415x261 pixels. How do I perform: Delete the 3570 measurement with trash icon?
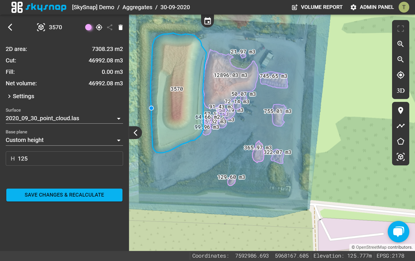[x=120, y=27]
